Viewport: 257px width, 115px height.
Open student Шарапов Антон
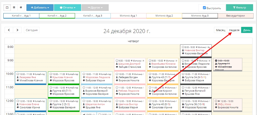pyautogui.click(x=95, y=104)
